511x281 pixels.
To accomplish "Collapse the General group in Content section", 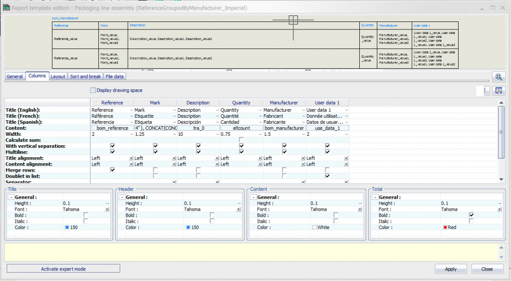I will click(254, 197).
